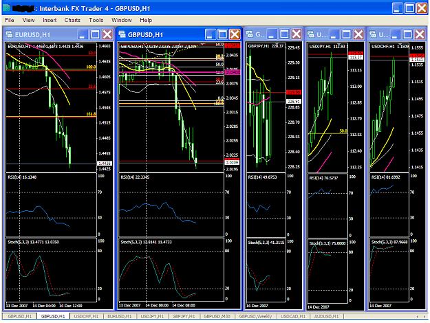Screen dimensions: 430x323
Task: Minimize the GBPUSD,H1 chart window
Action: click(210, 34)
